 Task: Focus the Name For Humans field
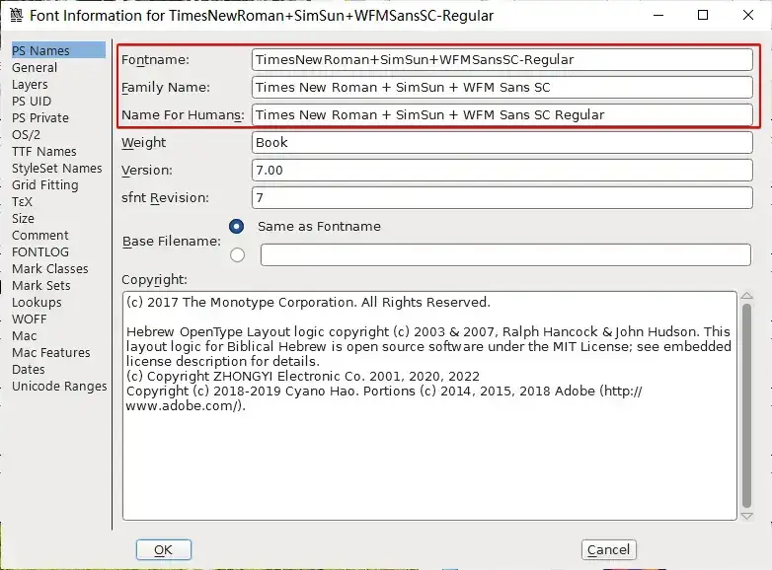pyautogui.click(x=502, y=114)
